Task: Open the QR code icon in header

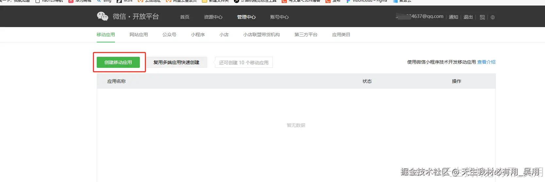Action: pos(482,17)
